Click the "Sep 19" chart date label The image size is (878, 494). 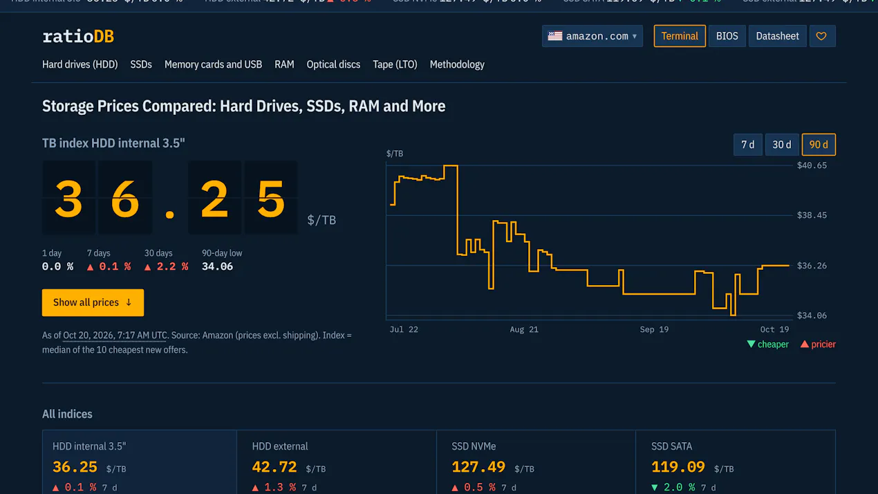click(654, 329)
